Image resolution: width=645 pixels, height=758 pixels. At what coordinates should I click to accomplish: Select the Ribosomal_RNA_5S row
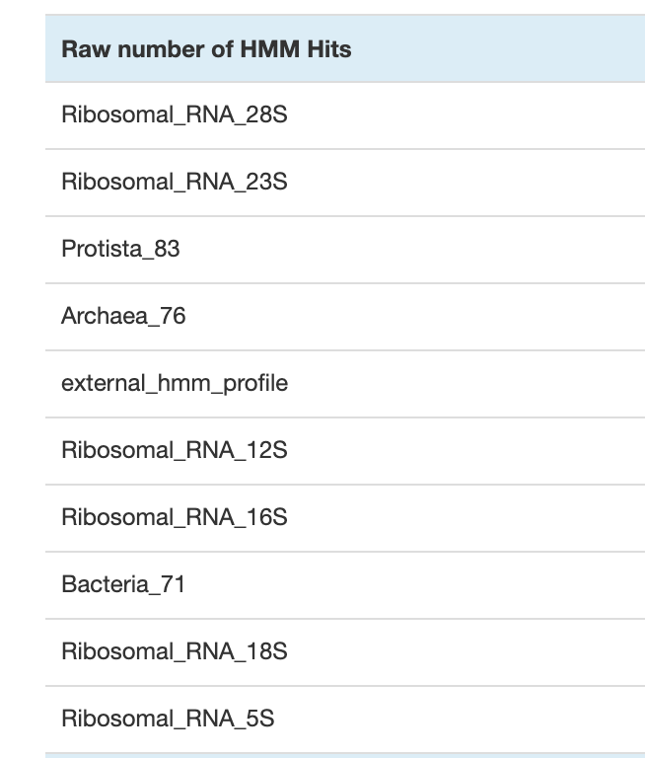(x=168, y=719)
